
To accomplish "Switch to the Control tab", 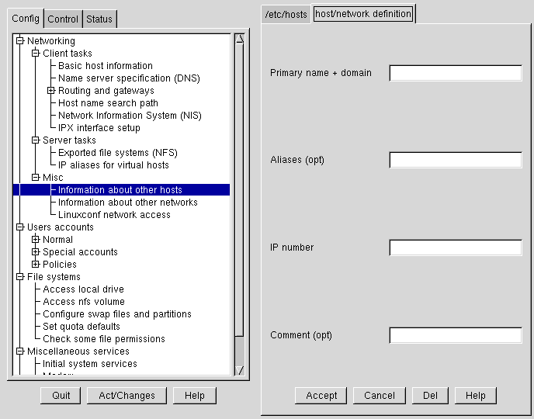I will tap(63, 19).
